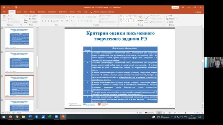
Task: Open File Explorer from the taskbar
Action: tap(23, 117)
